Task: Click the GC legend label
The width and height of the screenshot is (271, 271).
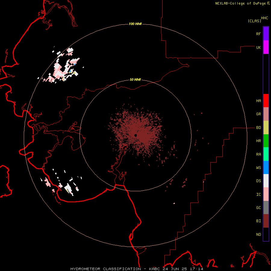Action: [x=258, y=208]
